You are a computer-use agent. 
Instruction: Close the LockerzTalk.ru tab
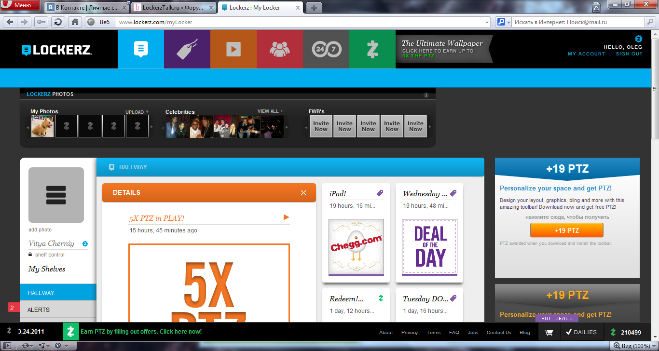click(210, 8)
